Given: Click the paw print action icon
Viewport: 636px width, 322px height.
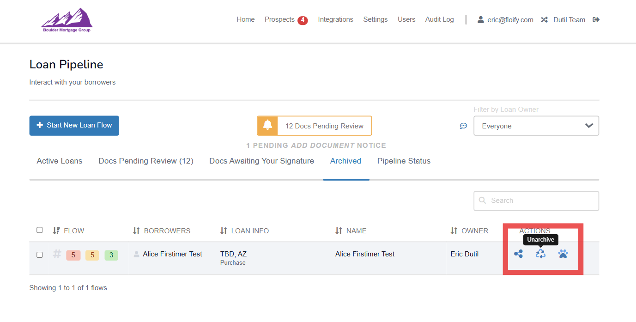Looking at the screenshot, I should pyautogui.click(x=563, y=254).
